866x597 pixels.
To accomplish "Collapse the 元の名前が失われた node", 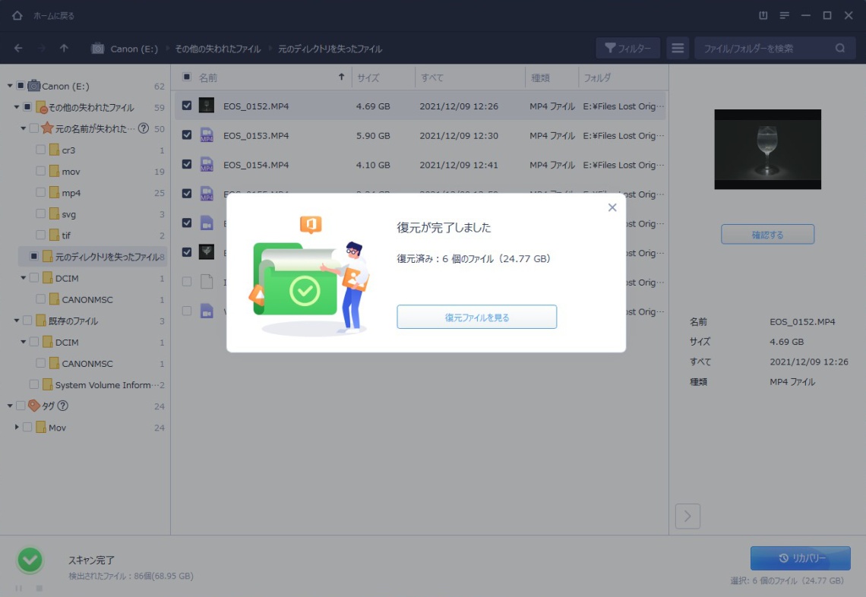I will 24,128.
